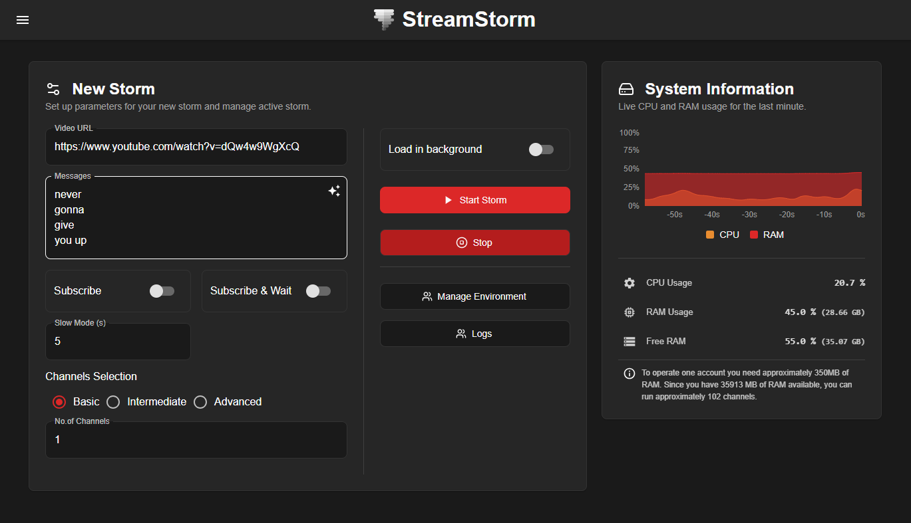Click the people icon on Manage Environment button
This screenshot has height=523, width=911.
427,296
